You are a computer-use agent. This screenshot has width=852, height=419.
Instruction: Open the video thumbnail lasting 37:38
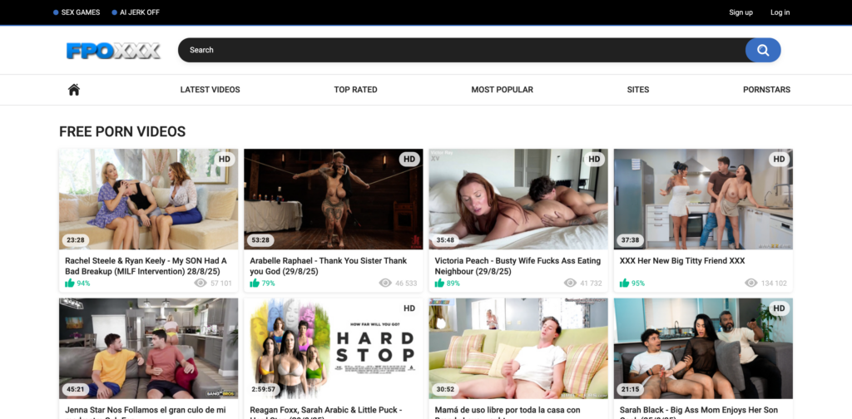pos(703,200)
